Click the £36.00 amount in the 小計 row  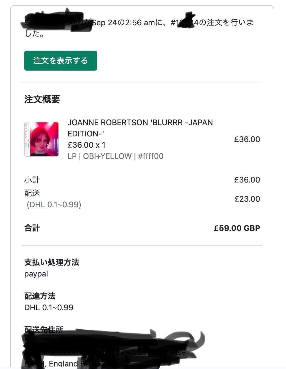coord(247,180)
